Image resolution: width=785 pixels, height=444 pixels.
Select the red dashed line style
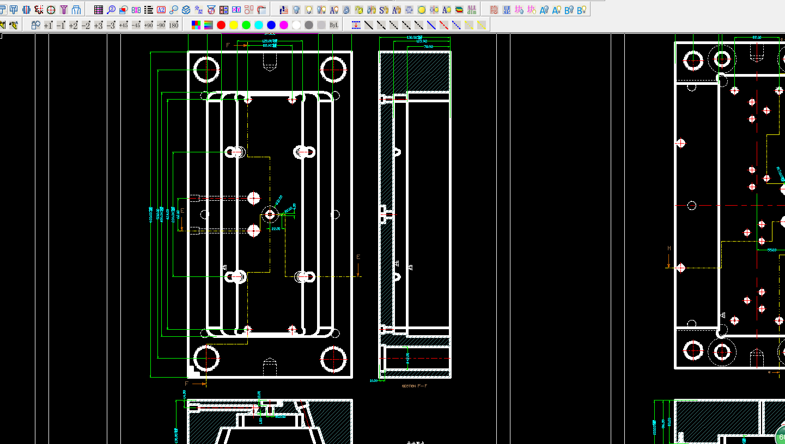[444, 25]
